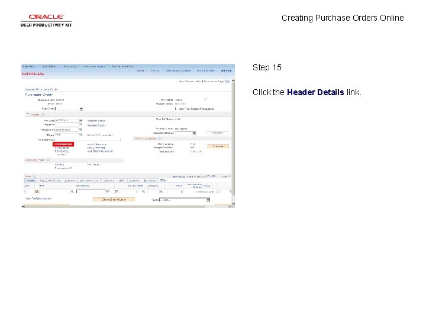The width and height of the screenshot is (426, 319).
Task: Click the Supplier Details link
Action: click(96, 125)
